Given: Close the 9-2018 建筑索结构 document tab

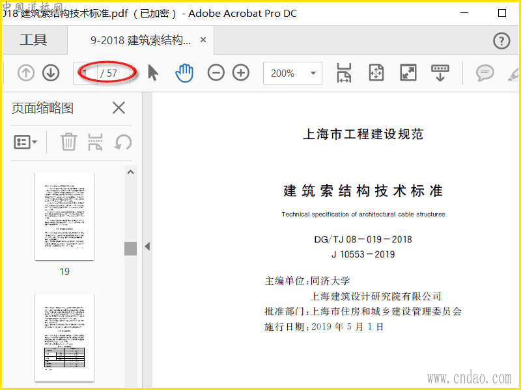Looking at the screenshot, I should point(203,40).
